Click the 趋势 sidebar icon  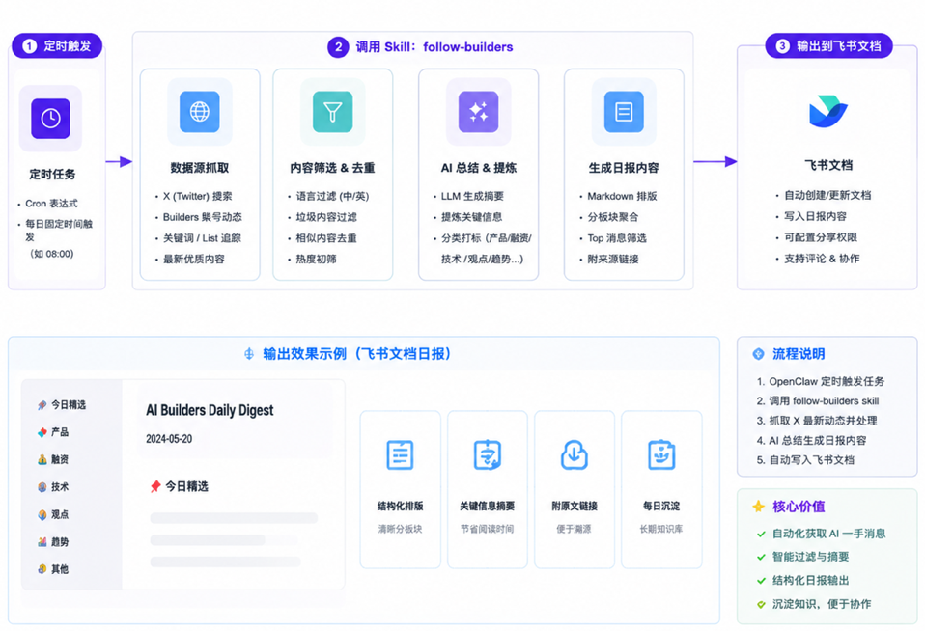coord(42,542)
